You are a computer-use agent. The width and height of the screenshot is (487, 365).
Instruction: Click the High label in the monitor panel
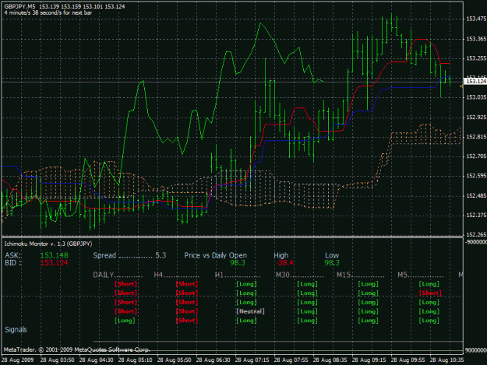point(281,255)
